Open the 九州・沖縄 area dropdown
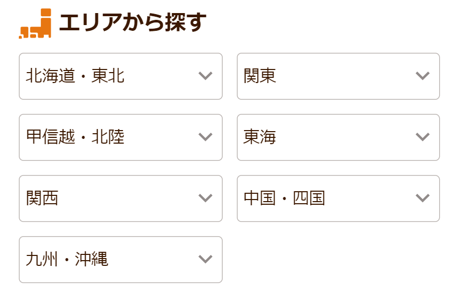This screenshot has width=459, height=292. (120, 260)
